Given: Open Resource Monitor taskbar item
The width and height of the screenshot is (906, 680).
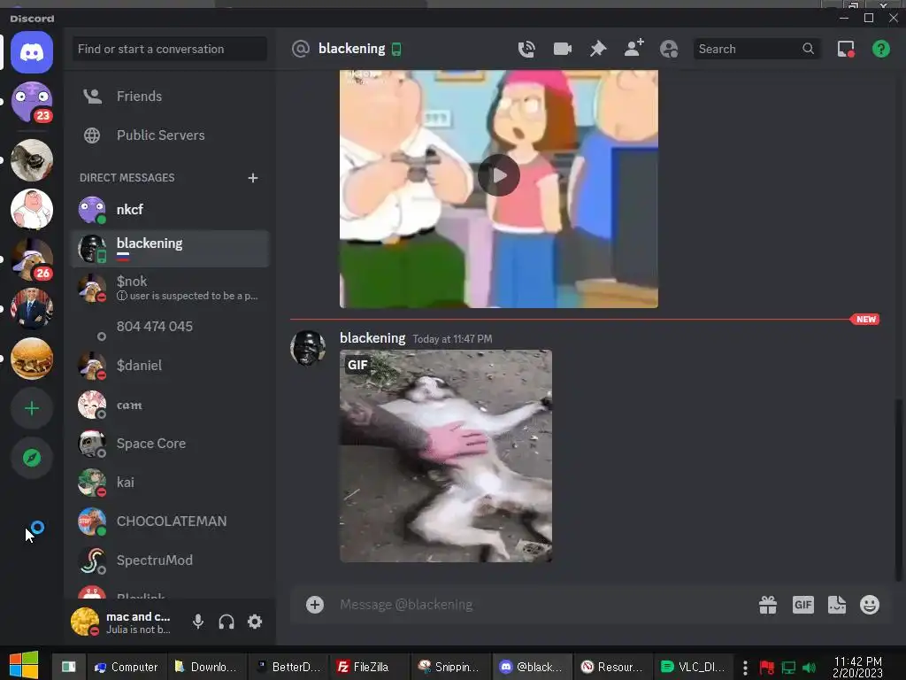Looking at the screenshot, I should (x=613, y=668).
